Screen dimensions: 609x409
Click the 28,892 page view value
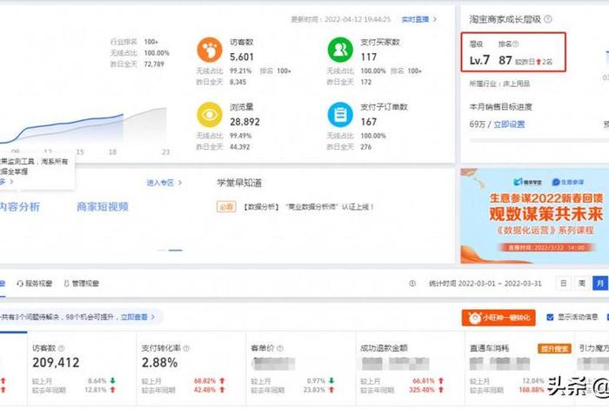(x=244, y=122)
